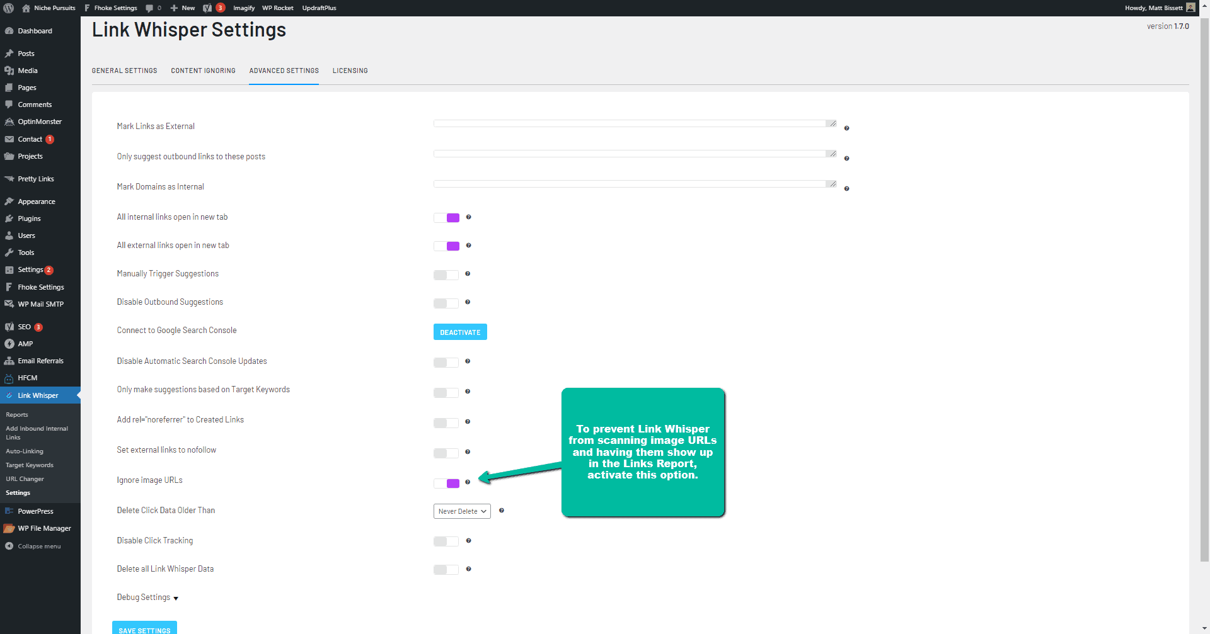
Task: Turn off Ignore image URLs toggle
Action: point(446,484)
